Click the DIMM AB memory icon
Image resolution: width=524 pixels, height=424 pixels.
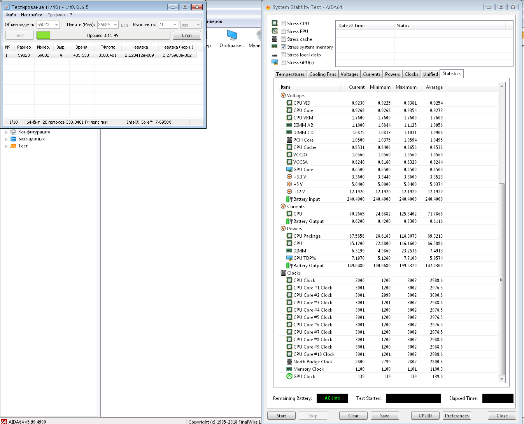[289, 125]
